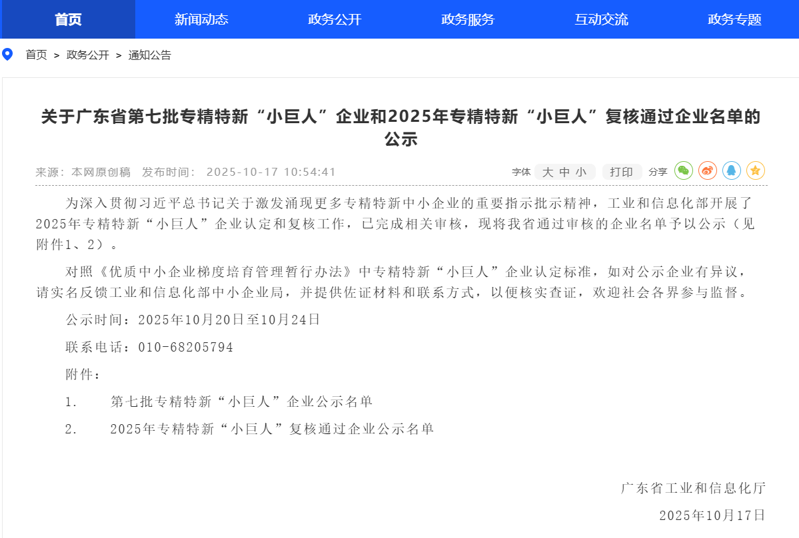The width and height of the screenshot is (799, 538).
Task: Go to 通知公告 in the breadcrumb
Action: coord(149,55)
